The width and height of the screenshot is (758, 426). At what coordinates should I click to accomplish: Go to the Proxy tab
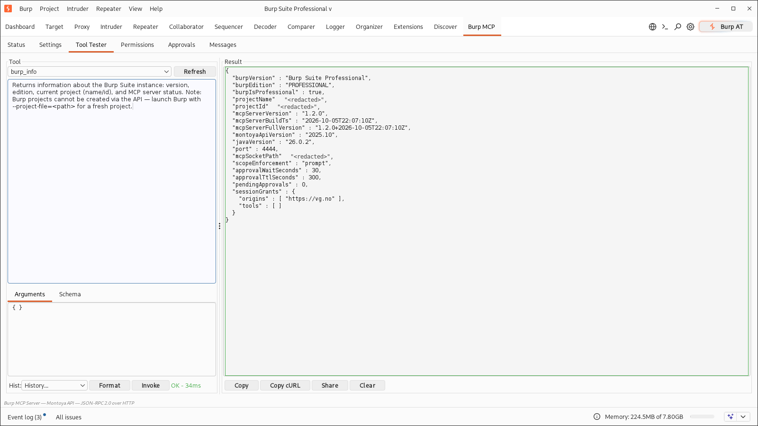tap(82, 27)
